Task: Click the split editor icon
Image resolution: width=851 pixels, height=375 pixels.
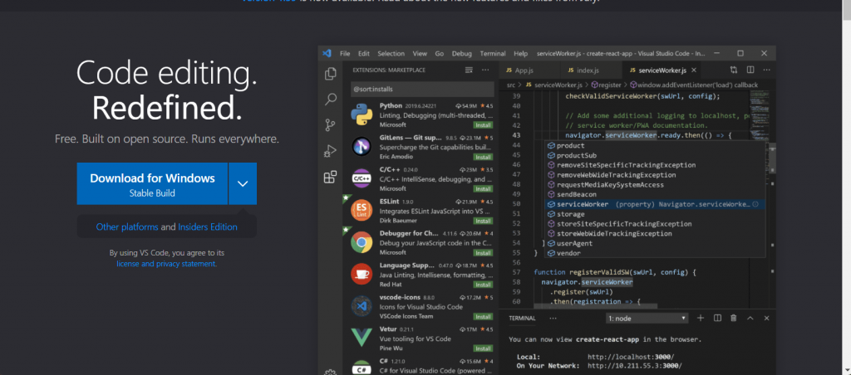Action: click(750, 70)
